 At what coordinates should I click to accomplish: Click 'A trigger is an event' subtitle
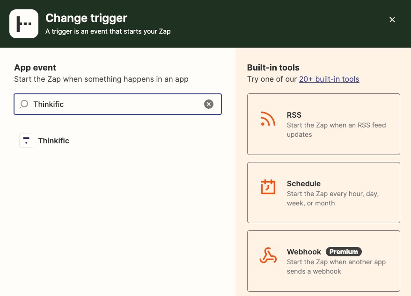coord(108,31)
